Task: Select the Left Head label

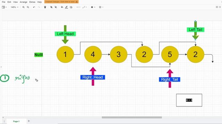Action: tap(65, 34)
